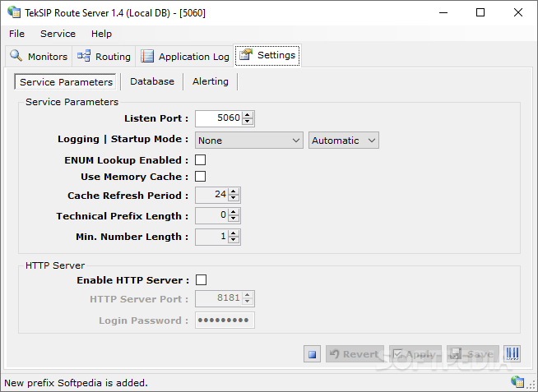Switch to the Monitors tab
This screenshot has width=538, height=392.
[x=39, y=56]
